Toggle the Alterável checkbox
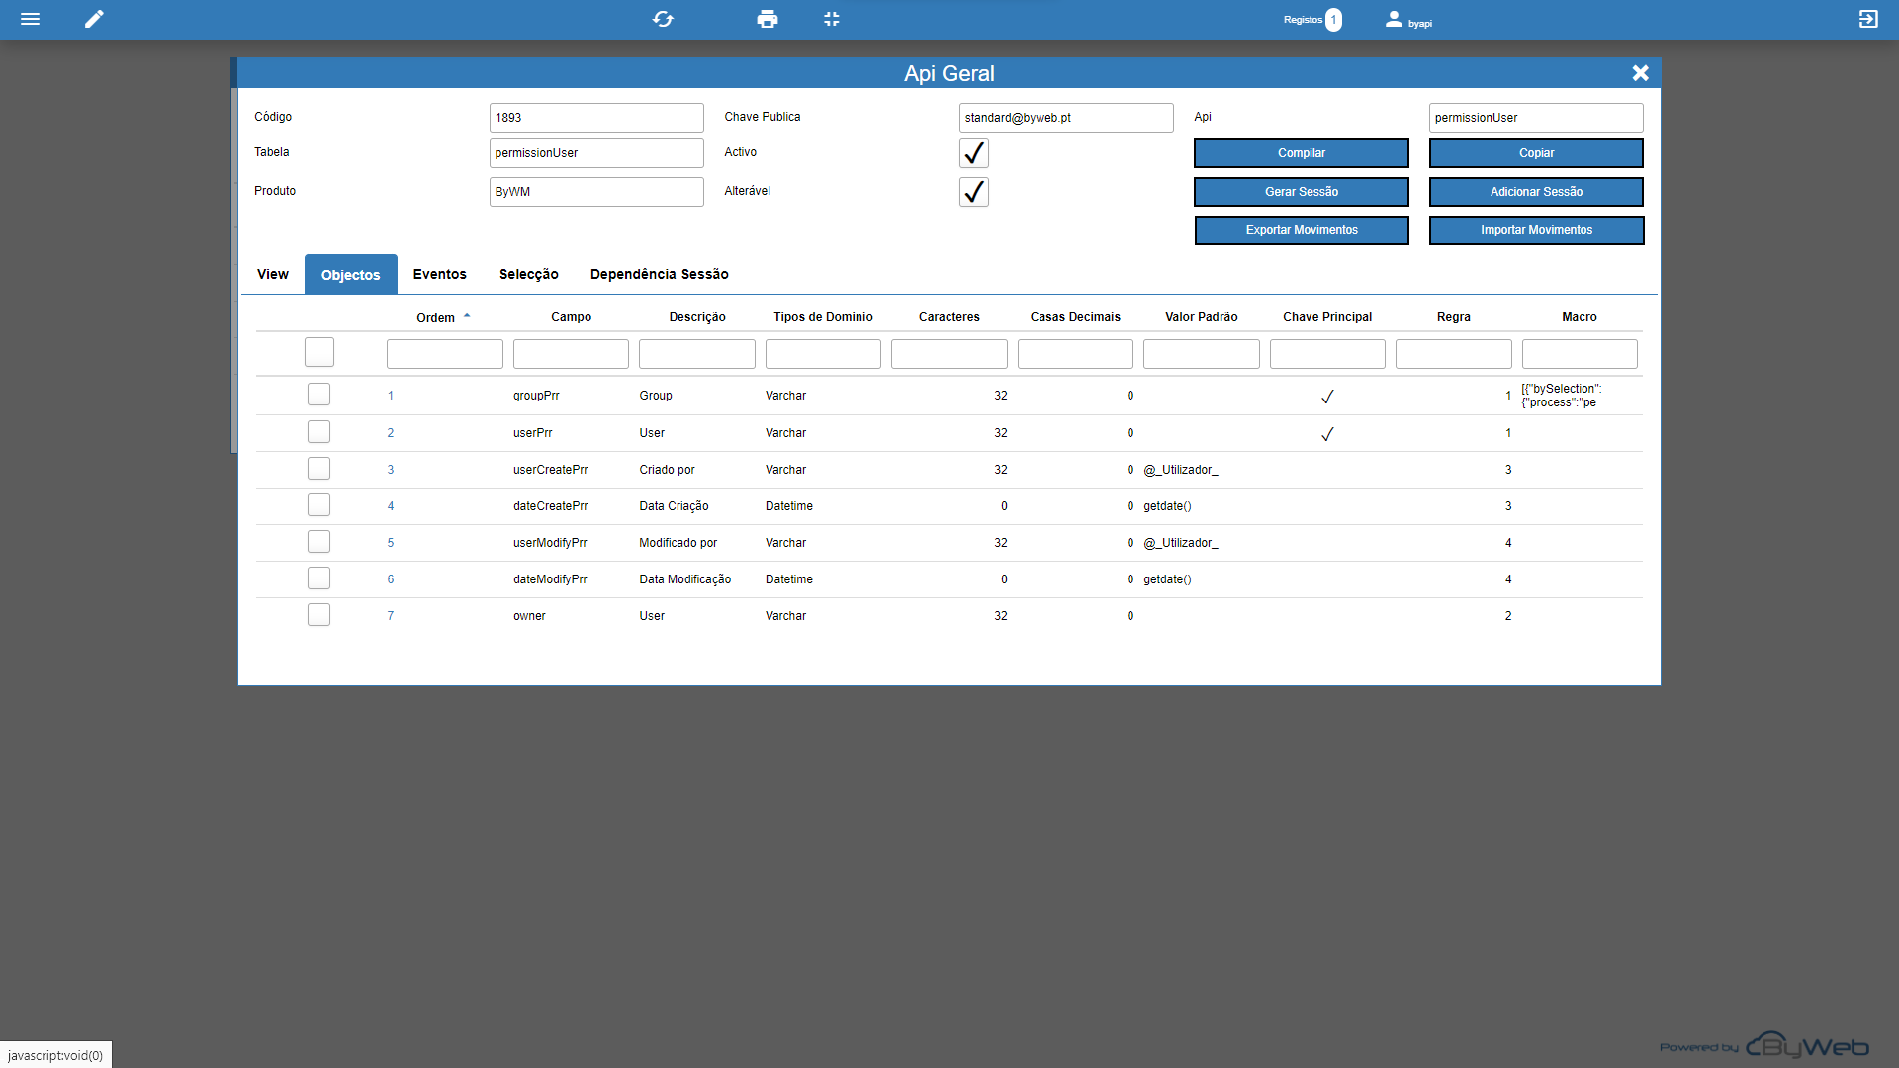Viewport: 1899px width, 1068px height. pos(973,192)
